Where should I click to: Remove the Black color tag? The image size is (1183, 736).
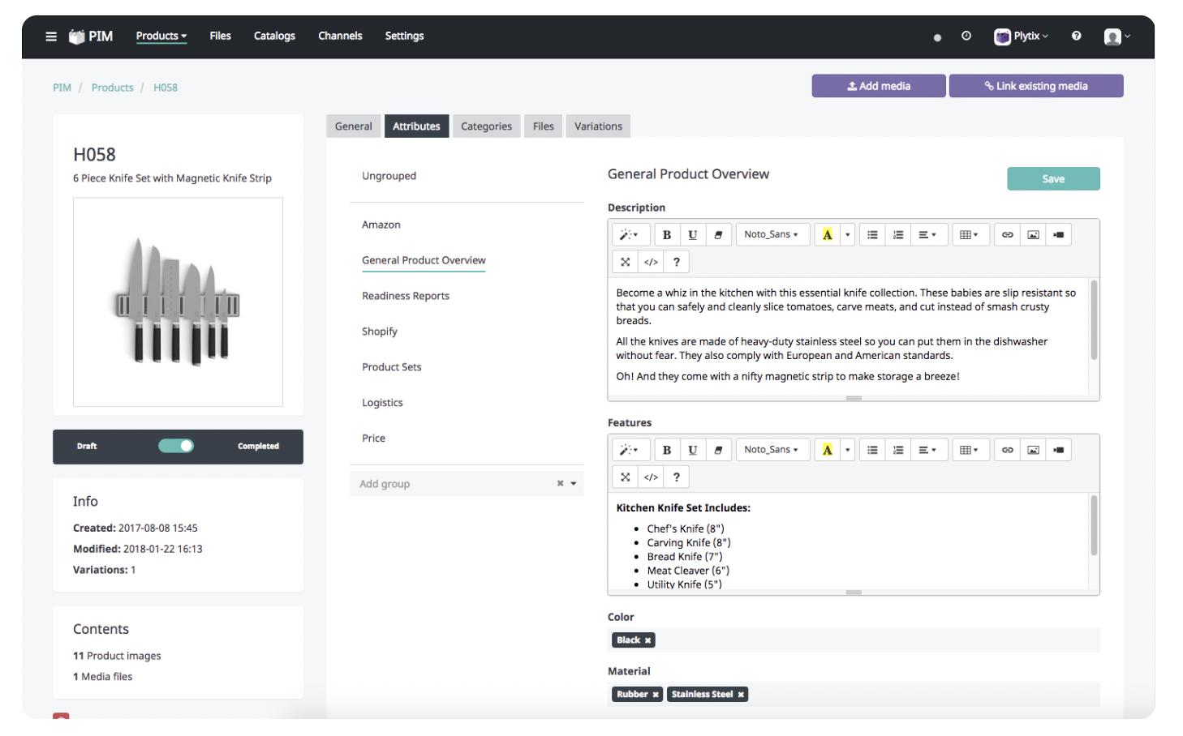647,640
